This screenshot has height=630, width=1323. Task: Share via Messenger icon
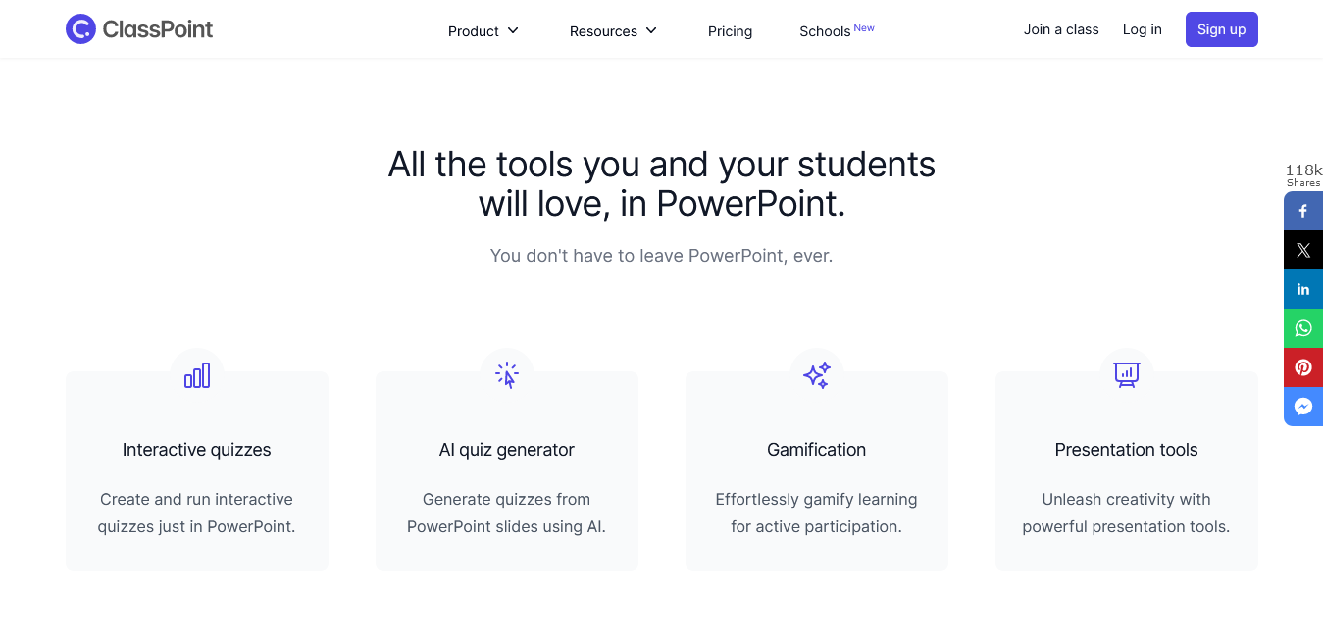tap(1303, 407)
